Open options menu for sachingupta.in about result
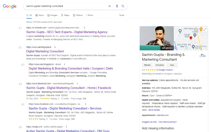 pos(64,64)
